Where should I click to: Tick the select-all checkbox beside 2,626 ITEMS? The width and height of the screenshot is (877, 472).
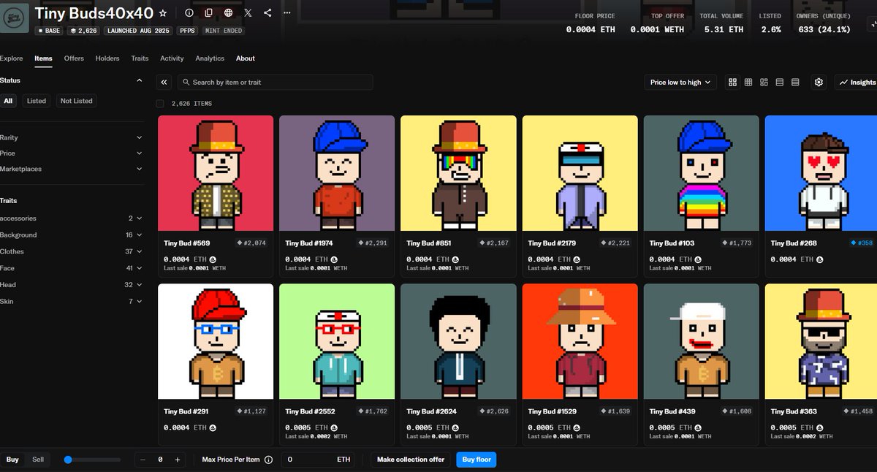pyautogui.click(x=161, y=104)
